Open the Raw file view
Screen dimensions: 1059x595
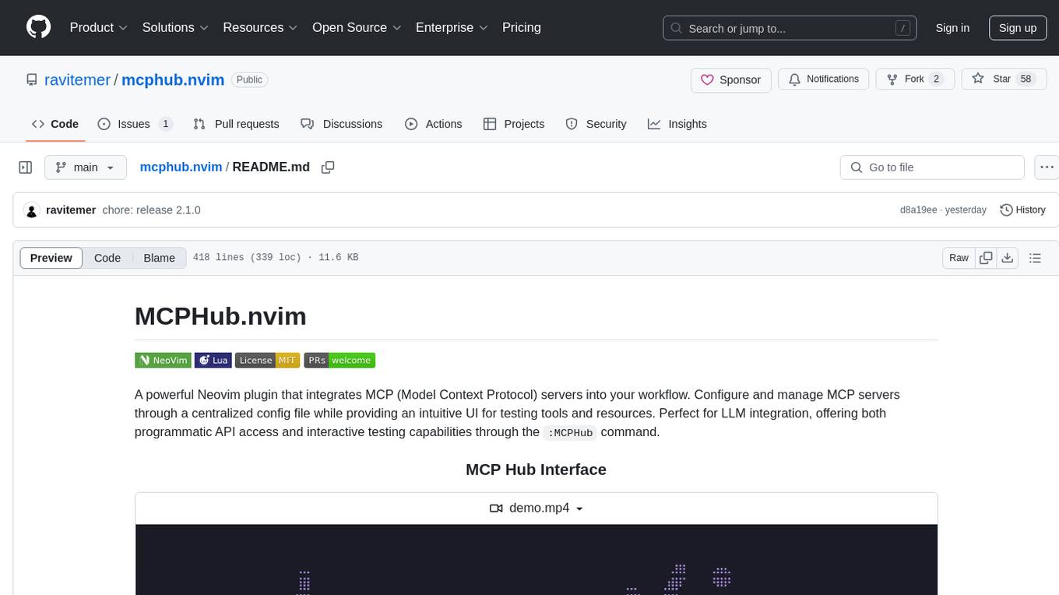click(x=959, y=258)
